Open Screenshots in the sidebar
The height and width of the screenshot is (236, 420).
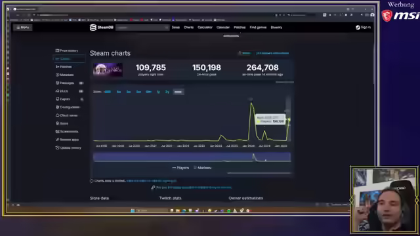[x=67, y=131]
